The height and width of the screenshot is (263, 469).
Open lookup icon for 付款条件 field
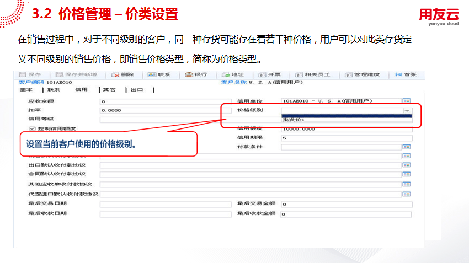tap(407, 147)
